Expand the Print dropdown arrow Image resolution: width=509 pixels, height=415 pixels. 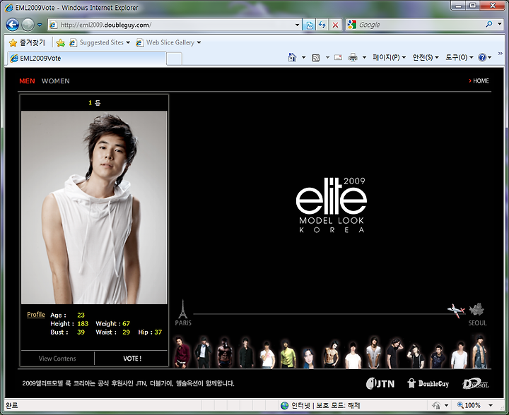click(364, 58)
